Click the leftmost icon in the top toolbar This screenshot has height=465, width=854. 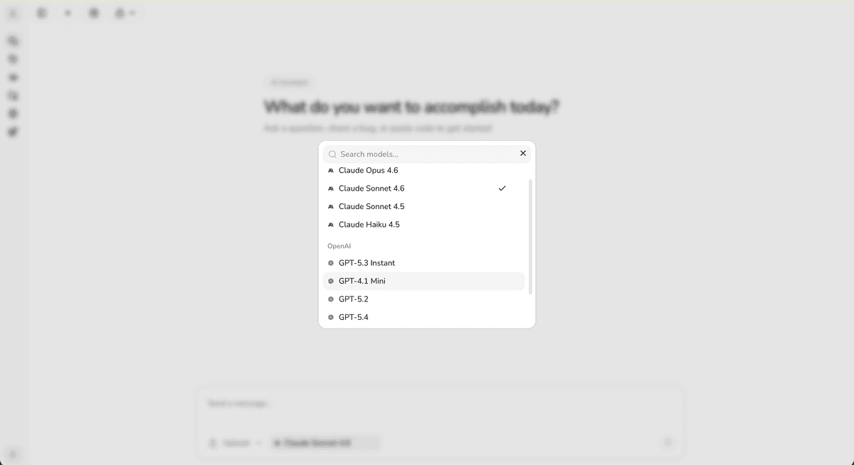pos(42,12)
